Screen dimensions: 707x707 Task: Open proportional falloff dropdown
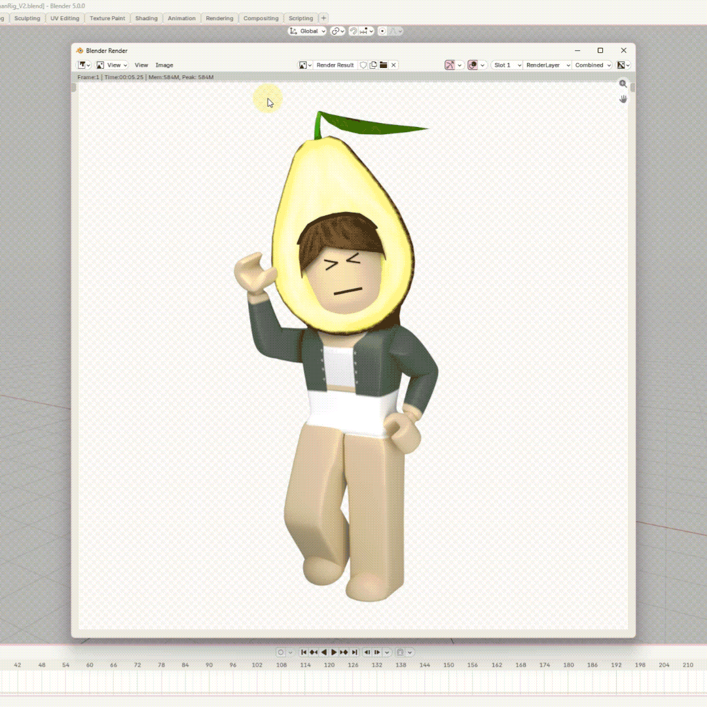[395, 31]
